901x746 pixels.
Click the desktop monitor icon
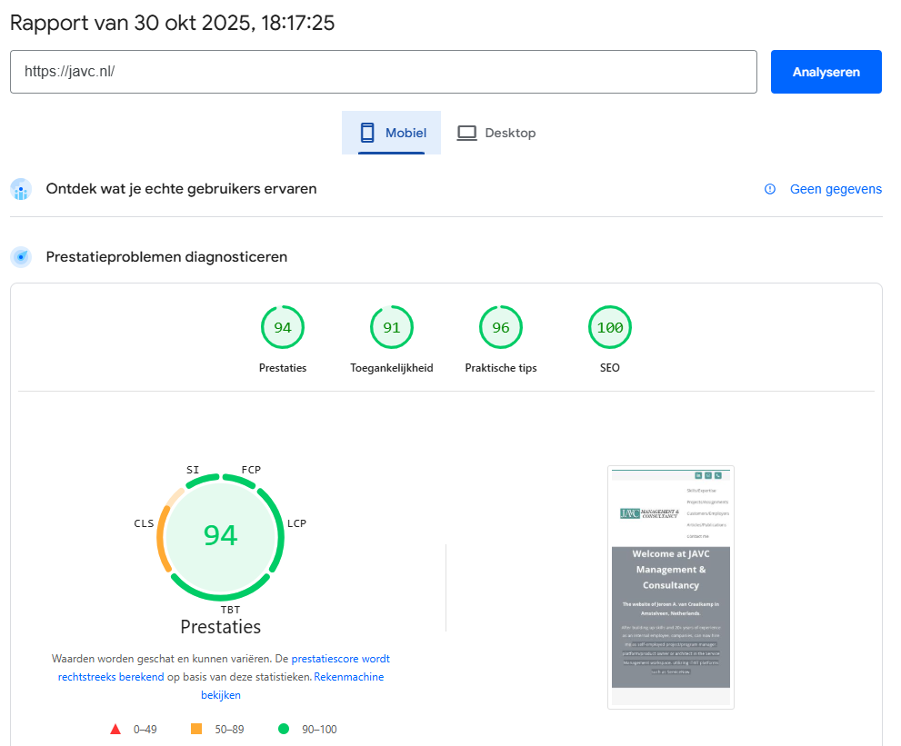(x=466, y=133)
